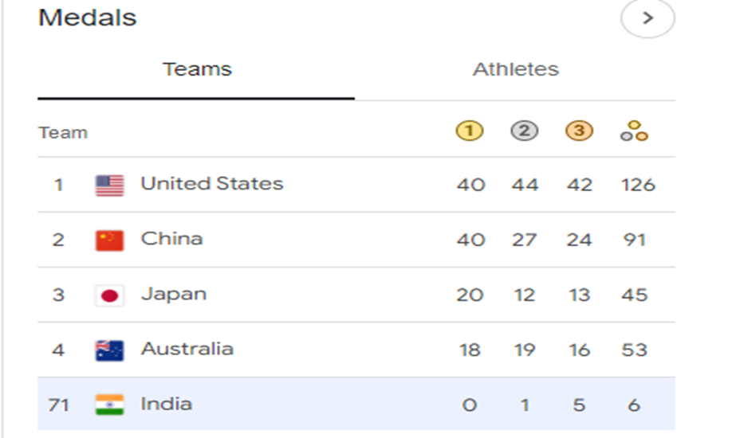
Task: Click the China flag icon
Action: (109, 240)
